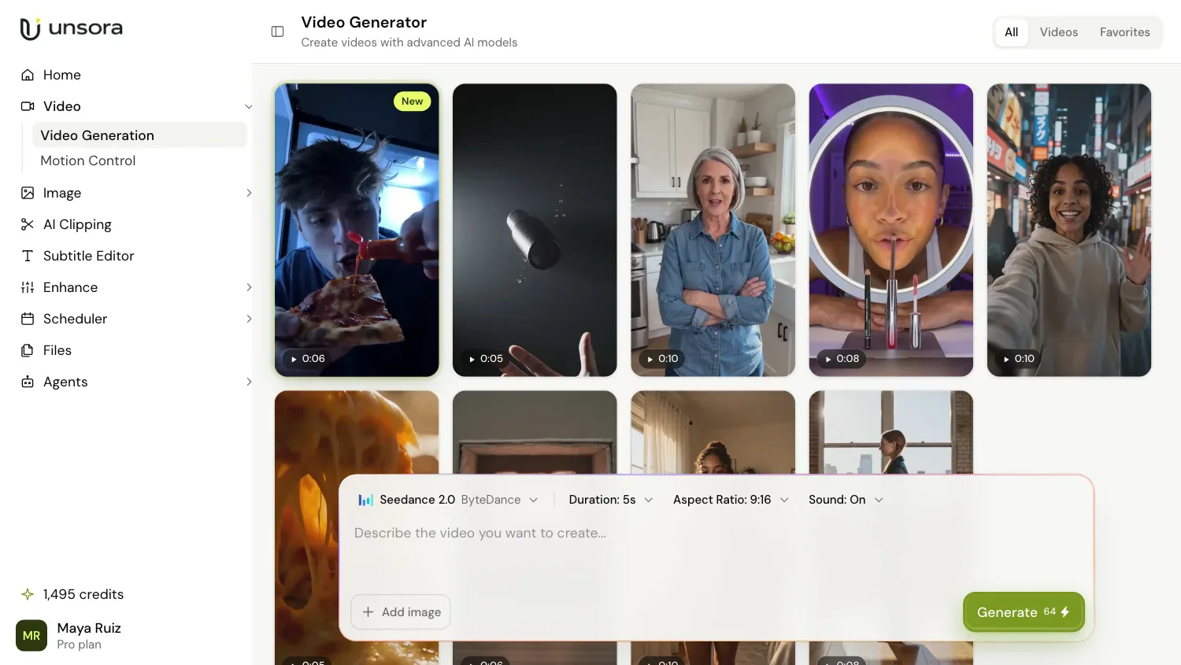The height and width of the screenshot is (665, 1181).
Task: Click the Home house icon
Action: pyautogui.click(x=28, y=75)
